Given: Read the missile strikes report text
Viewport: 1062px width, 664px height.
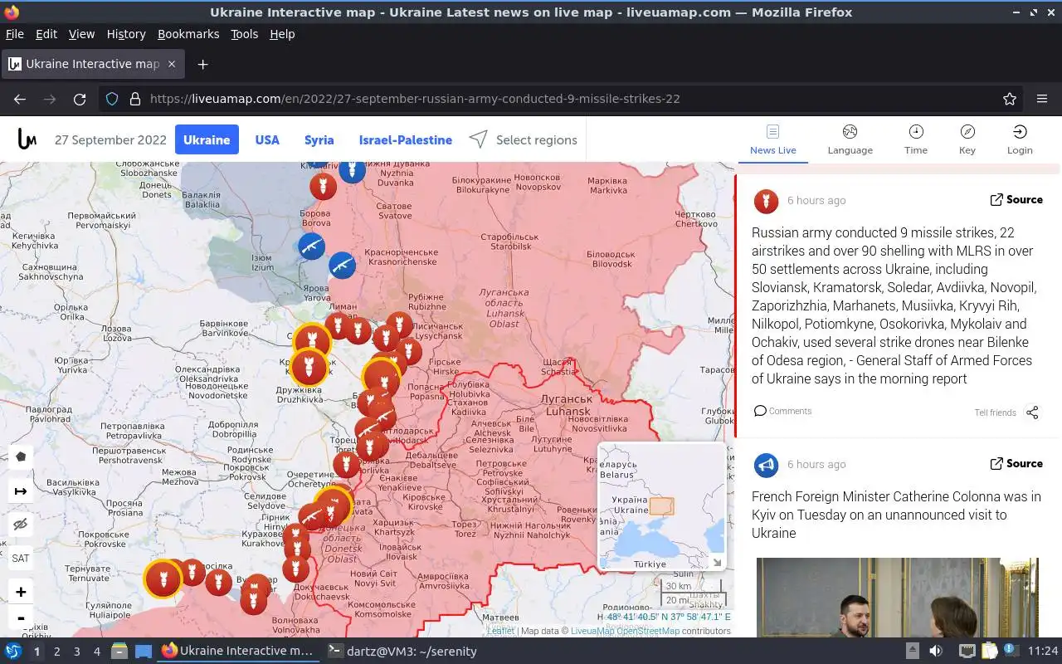Looking at the screenshot, I should pos(894,305).
